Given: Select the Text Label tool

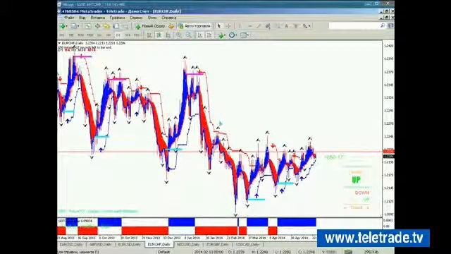Looking at the screenshot, I should (295, 26).
